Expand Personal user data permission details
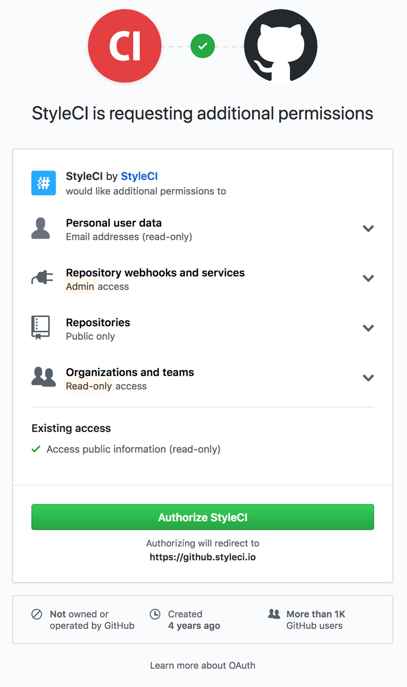Screen dimensions: 407x687 368,229
